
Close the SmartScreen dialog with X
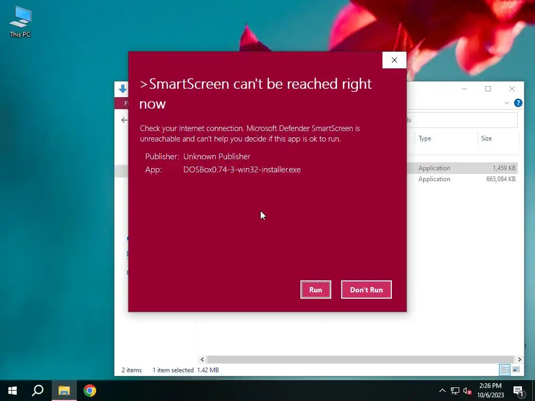[x=394, y=60]
